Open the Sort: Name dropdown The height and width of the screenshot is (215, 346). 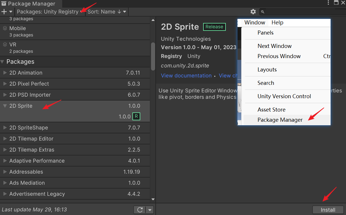point(107,12)
